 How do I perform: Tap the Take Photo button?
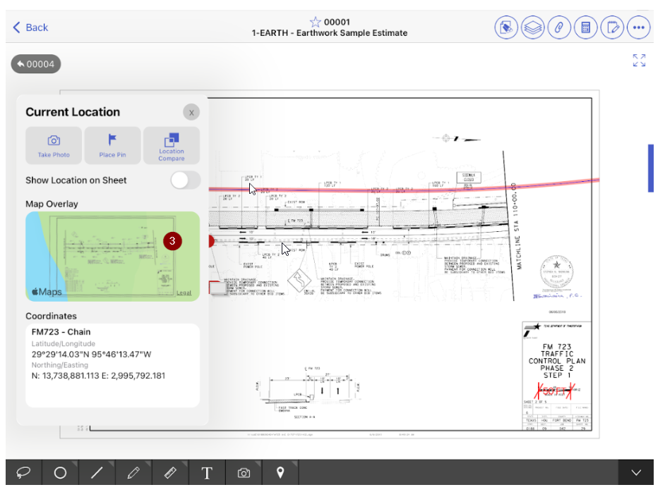coord(53,145)
